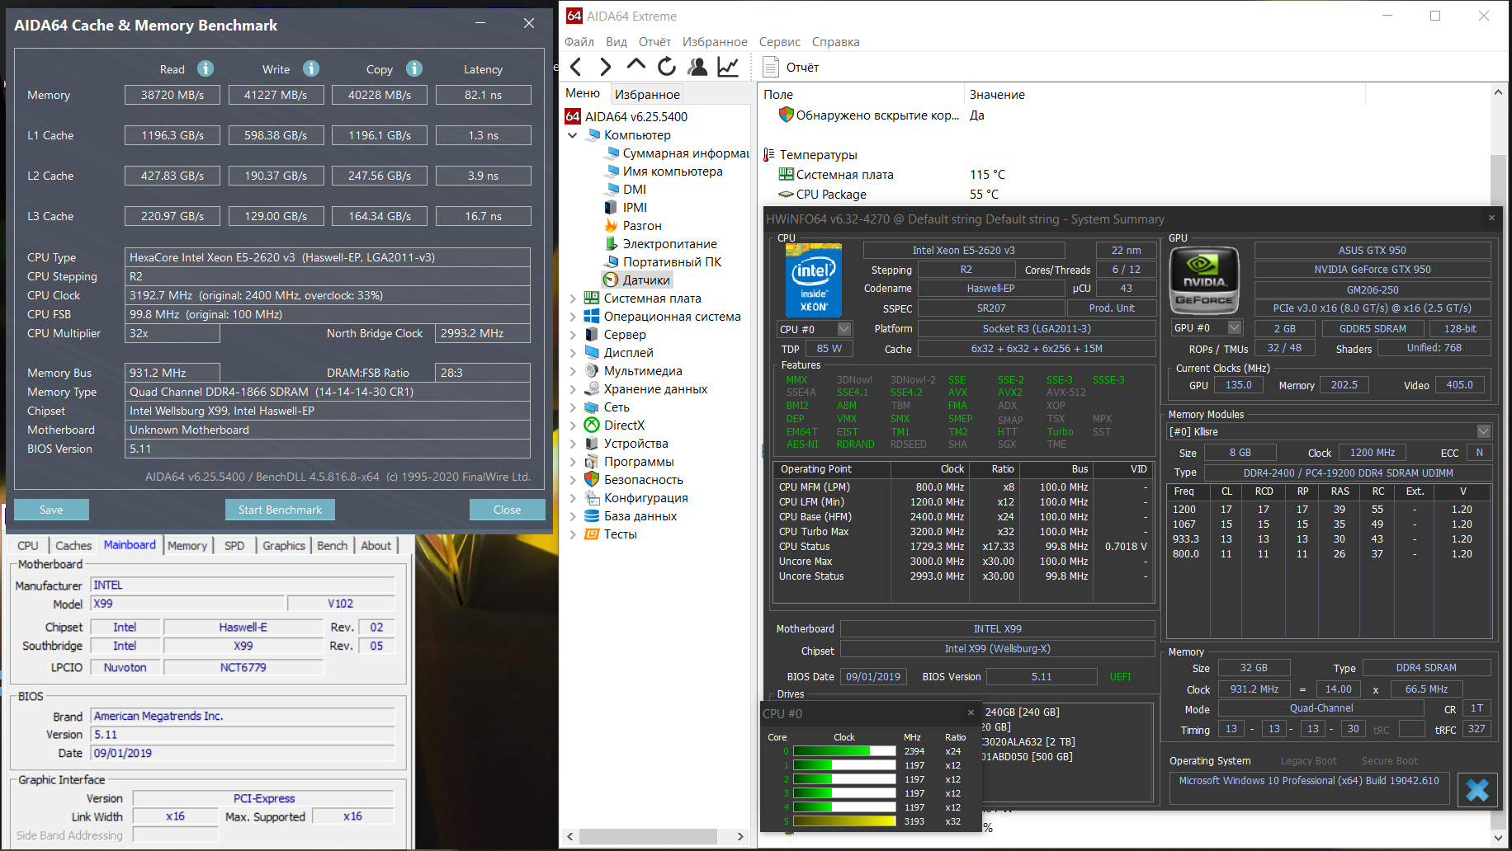Open the About tab in CPU-Z
1512x851 pixels.
376,546
